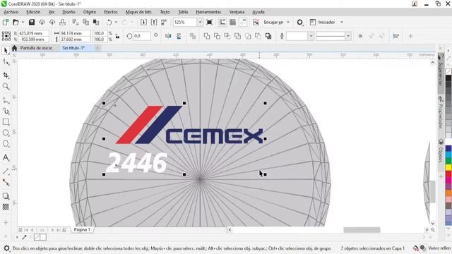Switch to Sin título-1 document tab
The width and height of the screenshot is (452, 254).
[73, 48]
